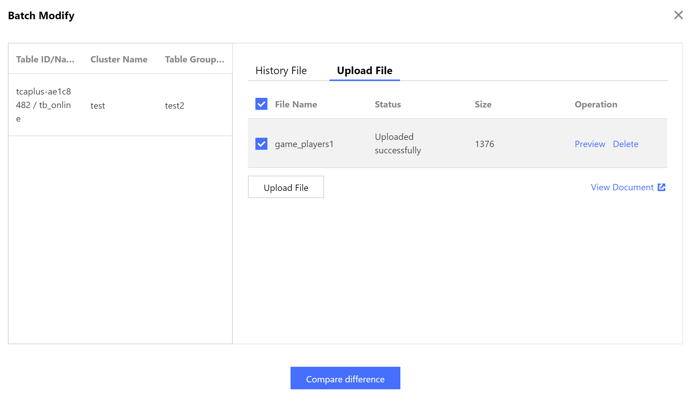This screenshot has width=693, height=401.
Task: Uncheck the game_players1 file checkbox
Action: pyautogui.click(x=261, y=144)
